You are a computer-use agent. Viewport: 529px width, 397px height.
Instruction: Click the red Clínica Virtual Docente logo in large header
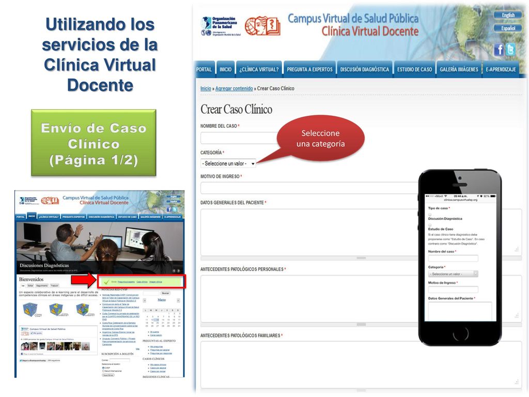(262, 26)
